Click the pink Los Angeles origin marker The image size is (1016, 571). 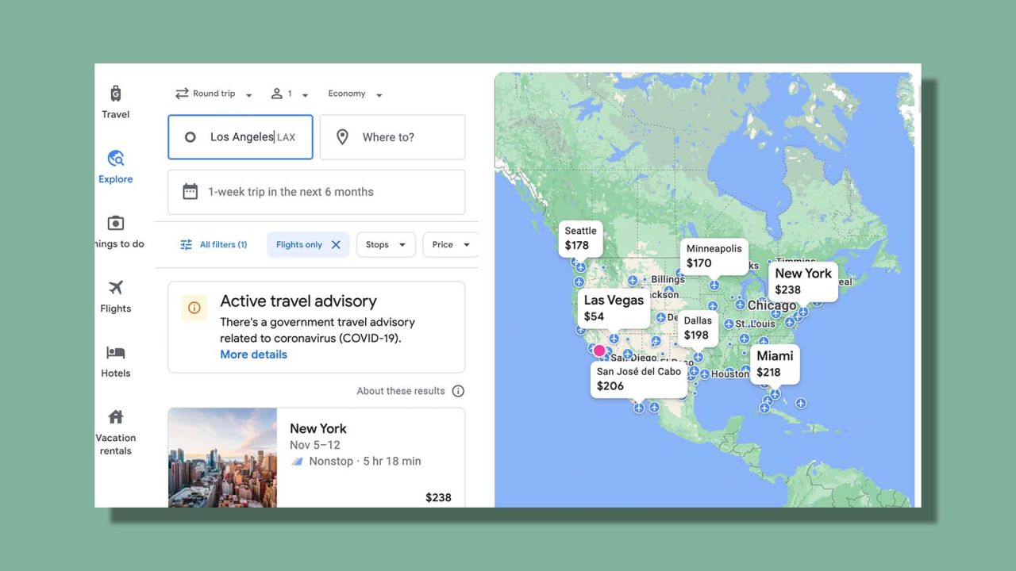pos(599,351)
